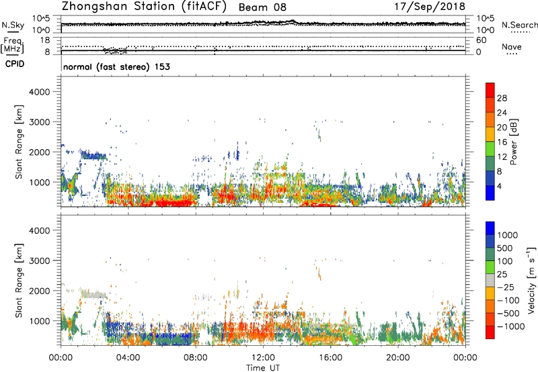
Task: Click '3000' tick on velocity panel axis
Action: pyautogui.click(x=39, y=261)
